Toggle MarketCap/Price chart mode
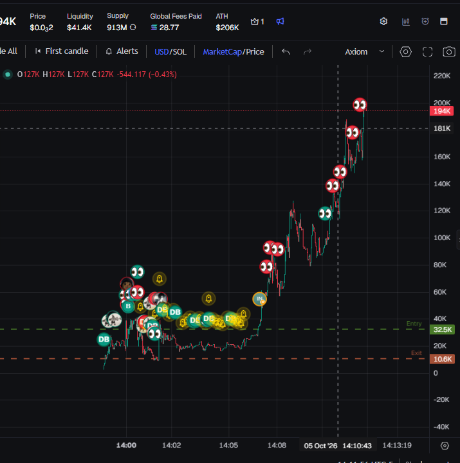 click(x=234, y=52)
